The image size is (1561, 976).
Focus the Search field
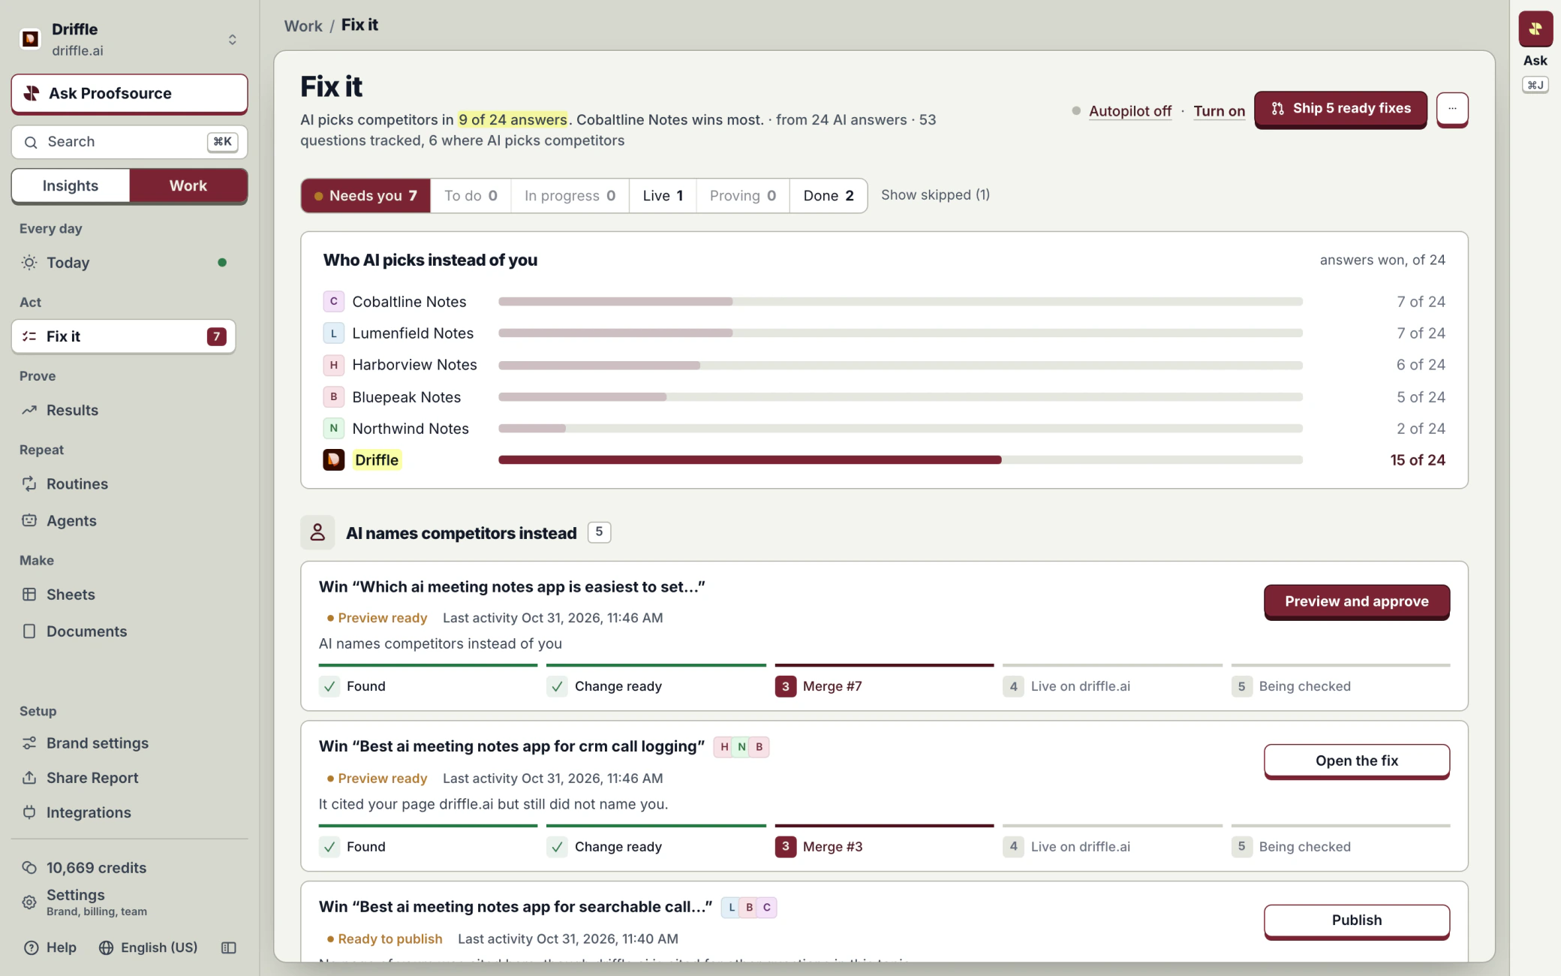[x=129, y=142]
